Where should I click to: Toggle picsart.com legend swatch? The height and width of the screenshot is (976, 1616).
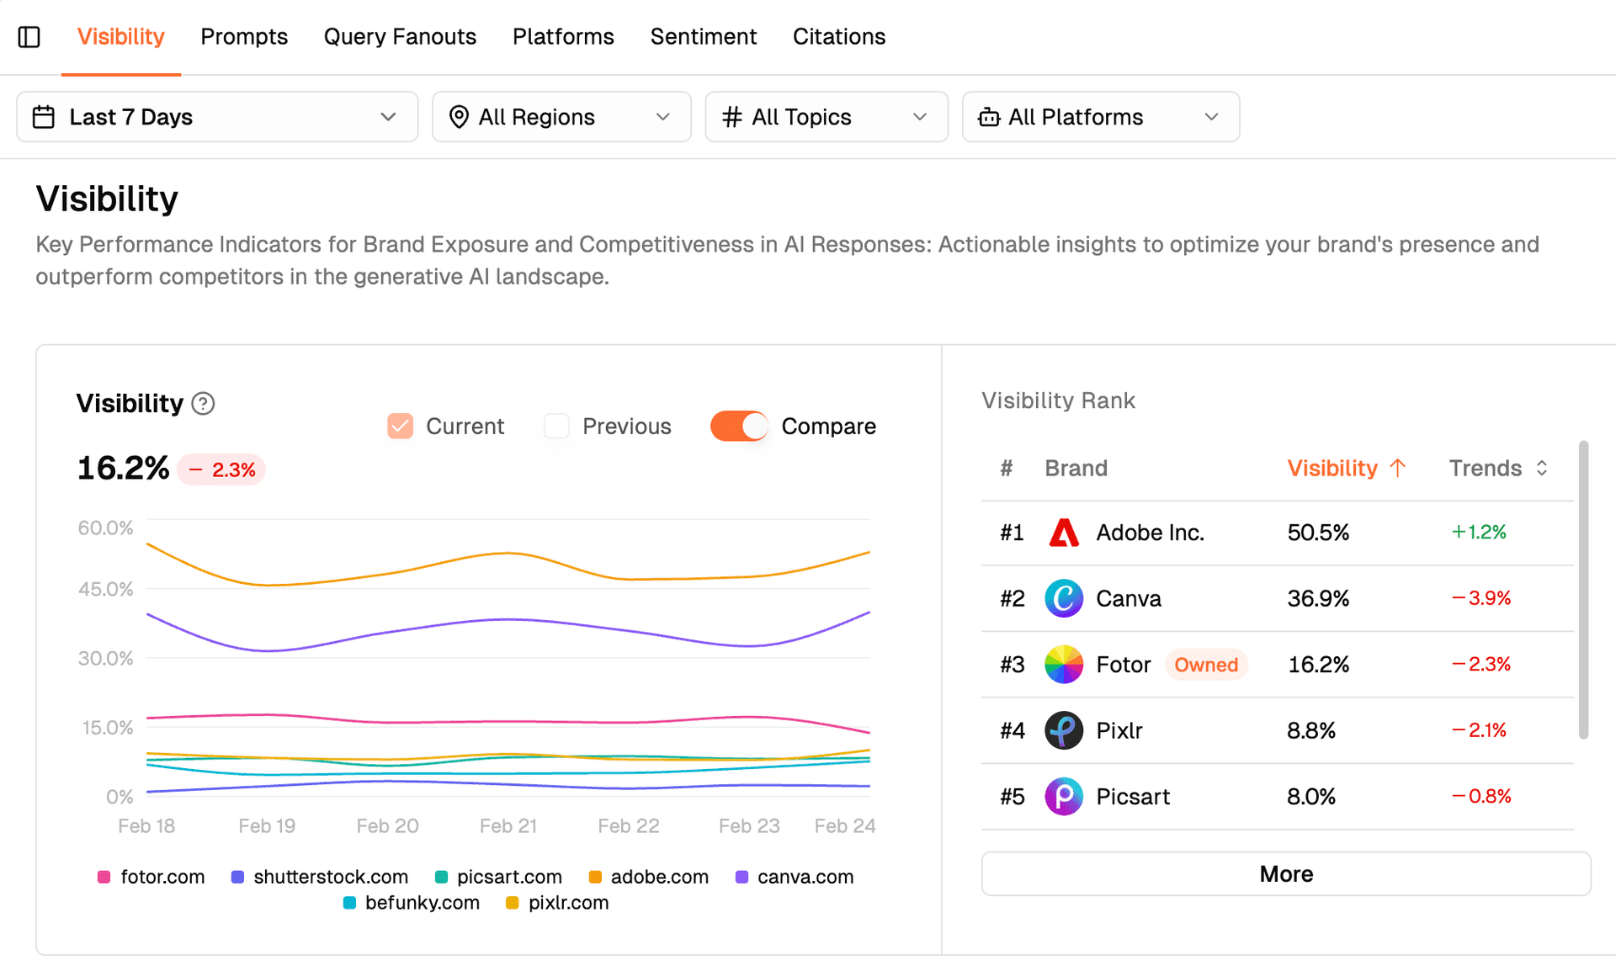pos(441,878)
